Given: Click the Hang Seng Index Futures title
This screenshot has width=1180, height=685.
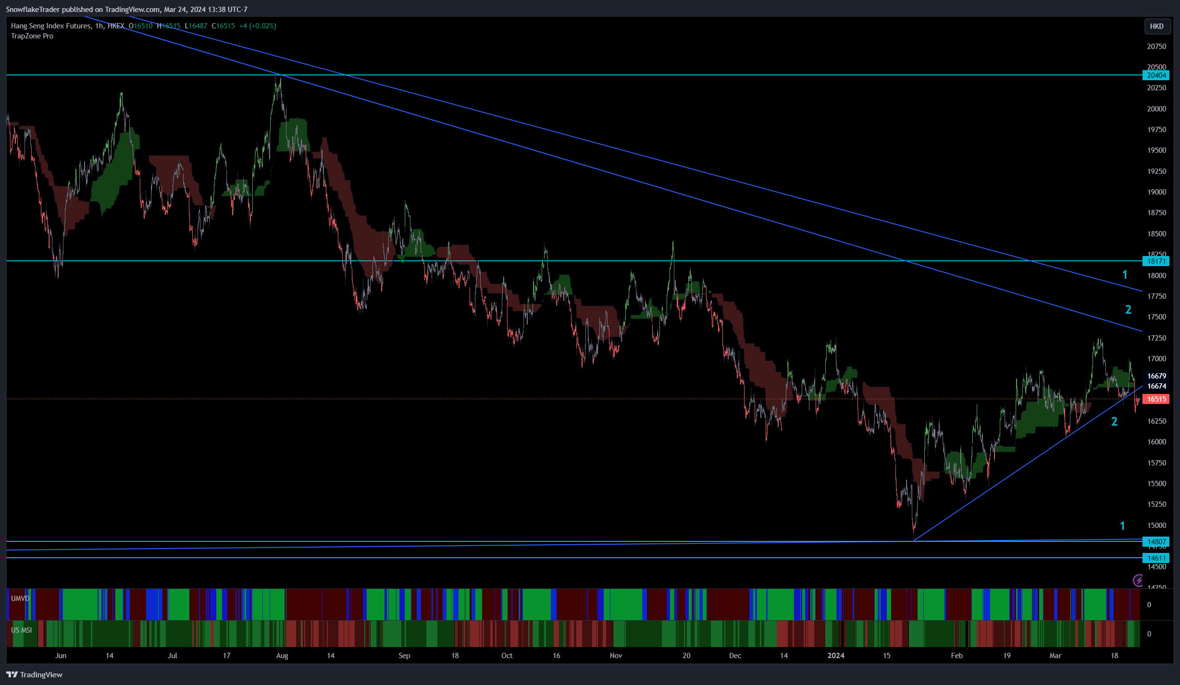Looking at the screenshot, I should click(x=51, y=26).
